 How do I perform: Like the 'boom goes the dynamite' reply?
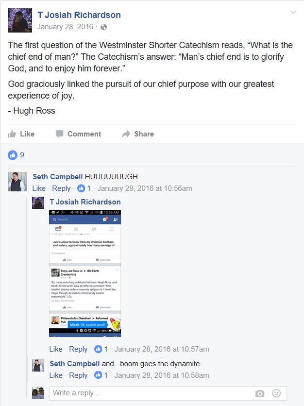coord(56,375)
